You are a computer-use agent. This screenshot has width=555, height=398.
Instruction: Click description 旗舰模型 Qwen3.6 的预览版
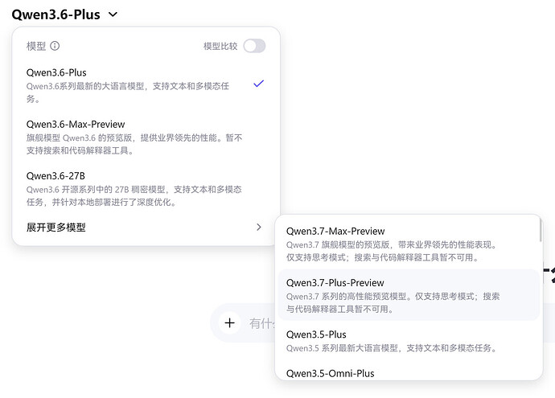click(134, 144)
